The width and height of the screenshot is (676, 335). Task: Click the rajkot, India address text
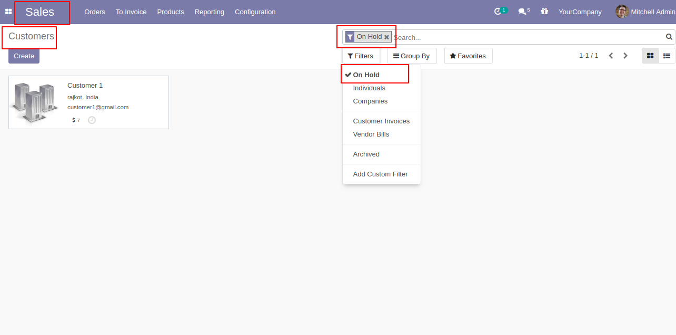[83, 97]
